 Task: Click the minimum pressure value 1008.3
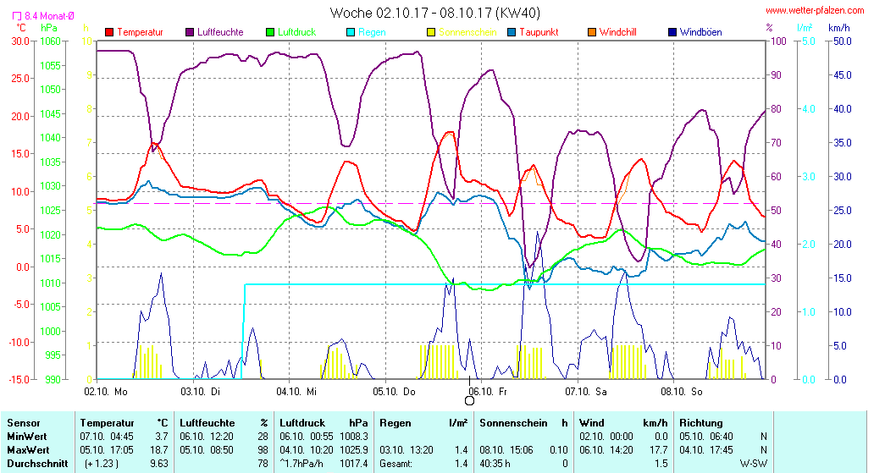(x=354, y=437)
